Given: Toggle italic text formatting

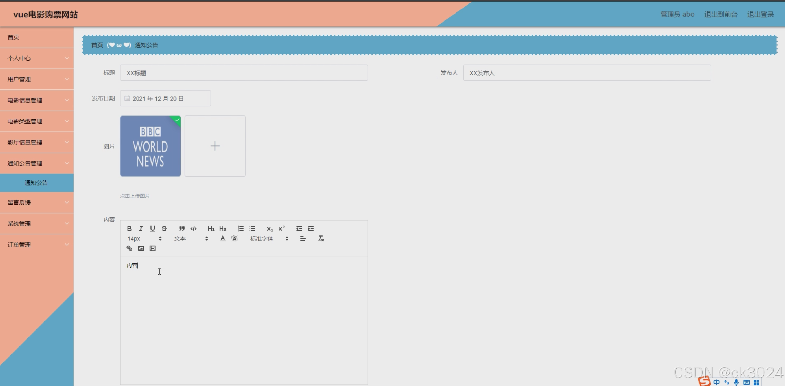Looking at the screenshot, I should coord(141,229).
